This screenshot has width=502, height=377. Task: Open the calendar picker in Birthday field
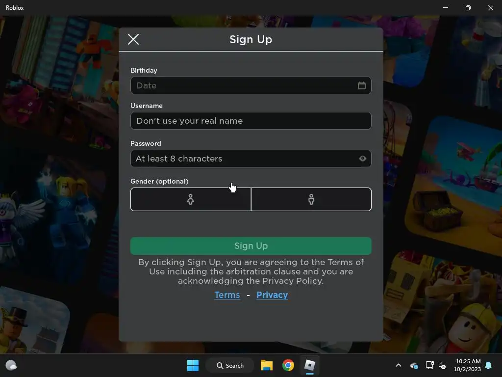361,85
